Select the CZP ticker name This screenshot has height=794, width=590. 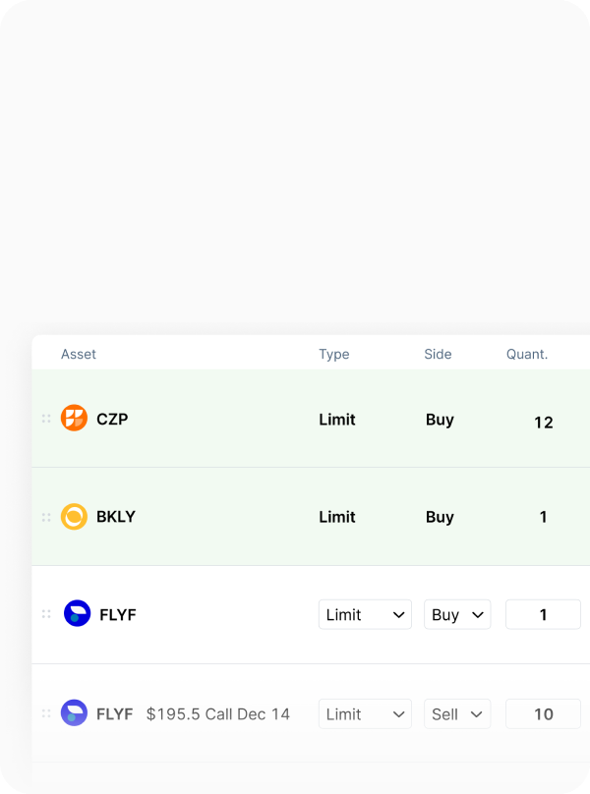(x=112, y=419)
